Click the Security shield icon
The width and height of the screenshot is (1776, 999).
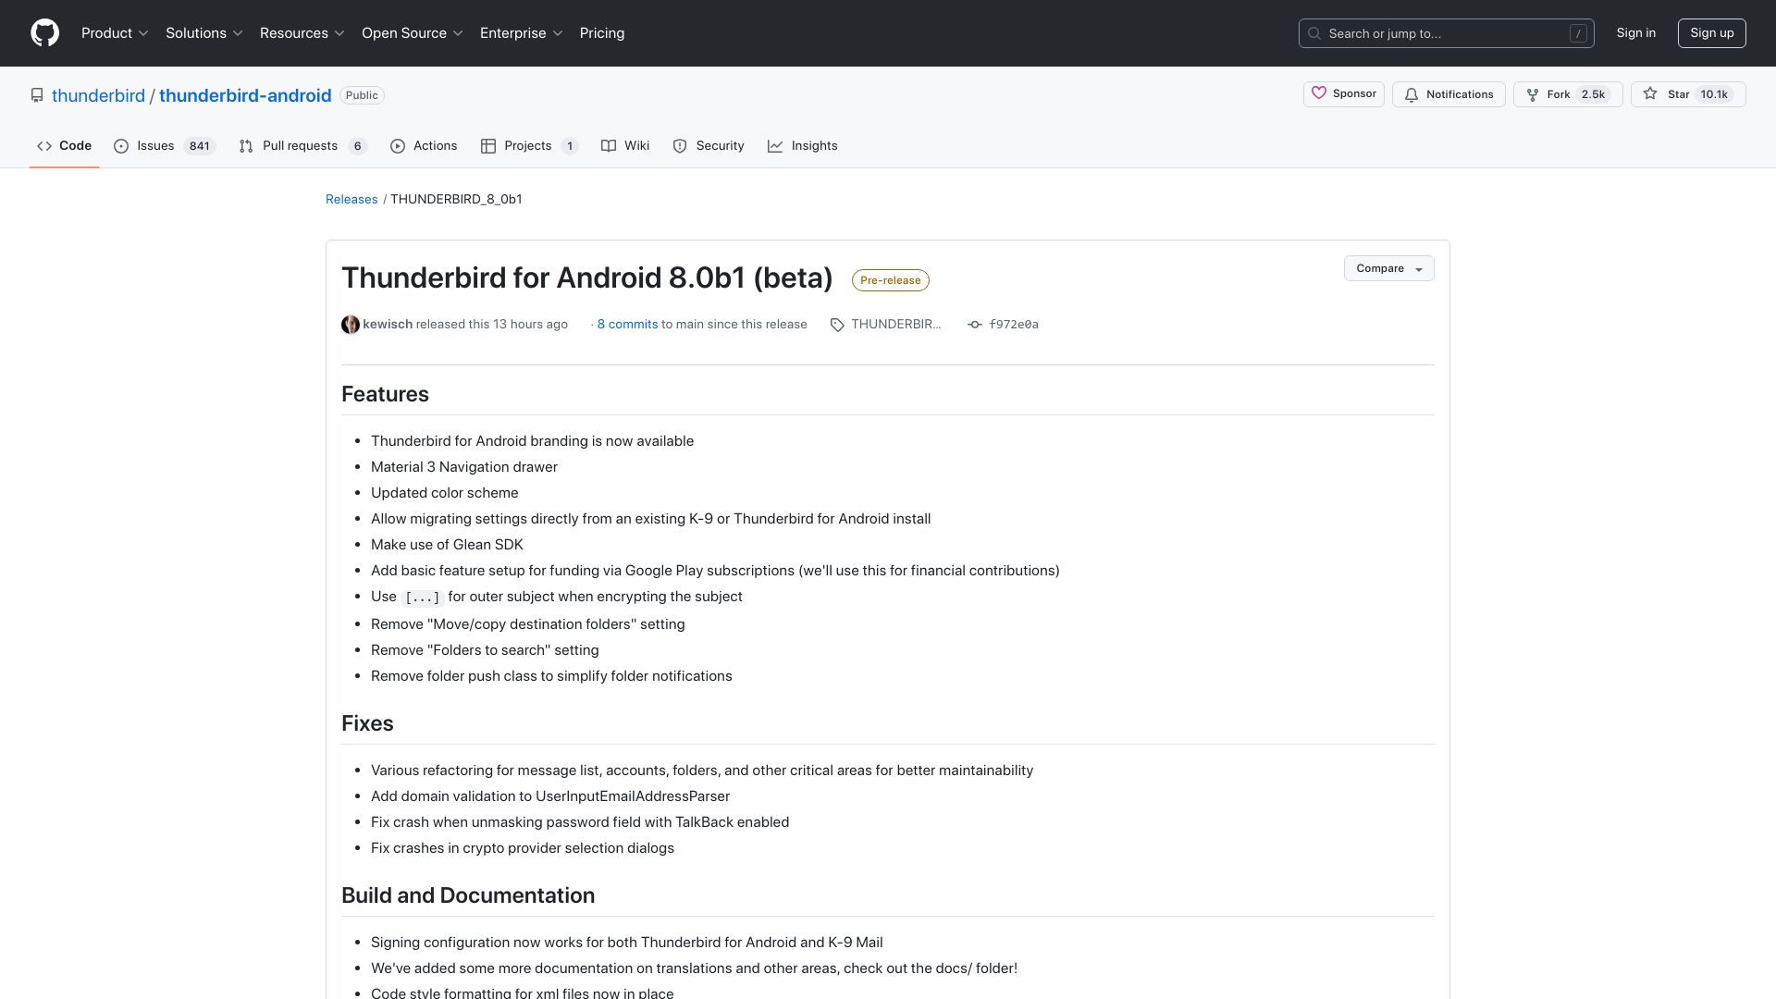click(680, 146)
